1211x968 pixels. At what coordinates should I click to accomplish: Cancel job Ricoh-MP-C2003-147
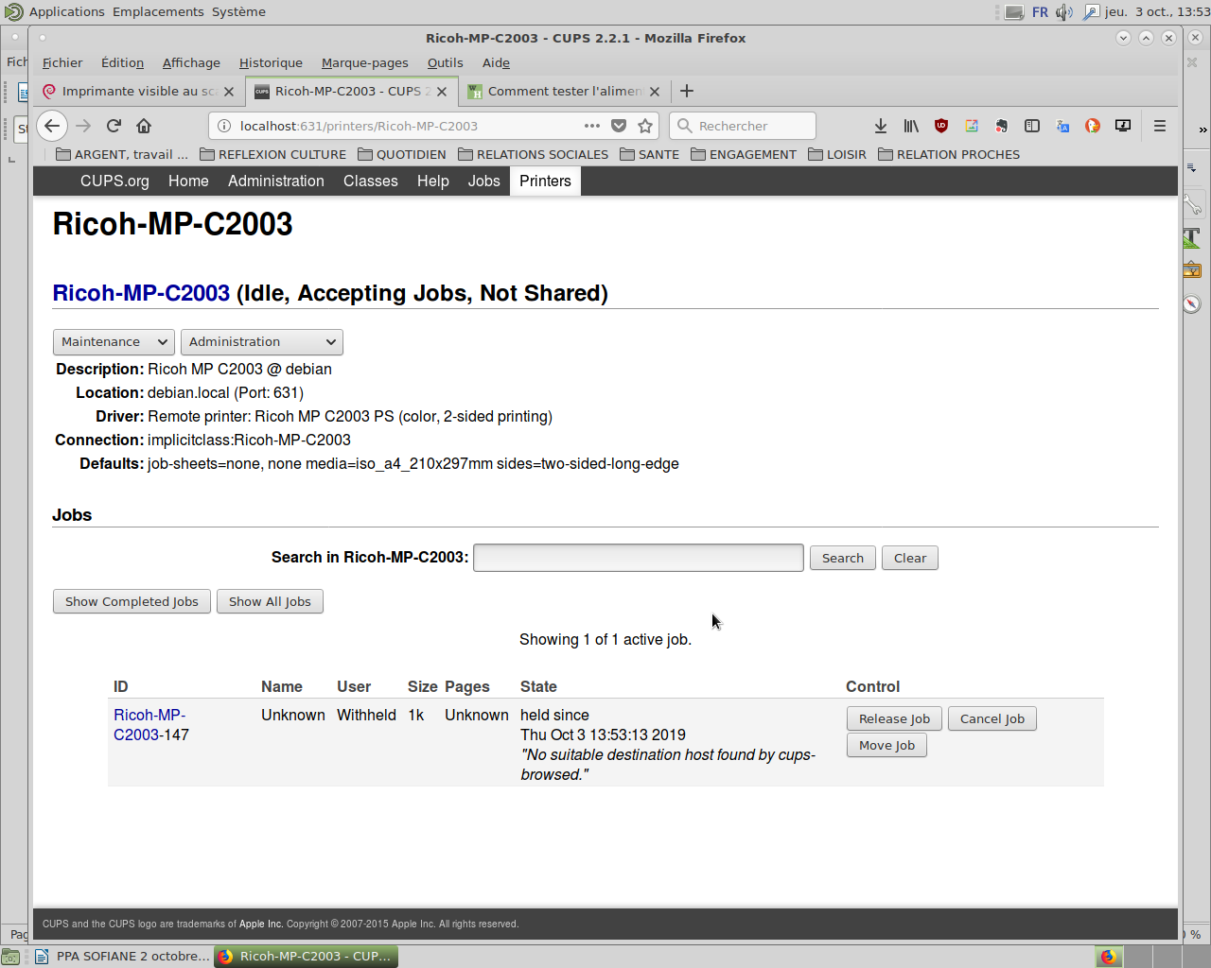click(x=992, y=718)
